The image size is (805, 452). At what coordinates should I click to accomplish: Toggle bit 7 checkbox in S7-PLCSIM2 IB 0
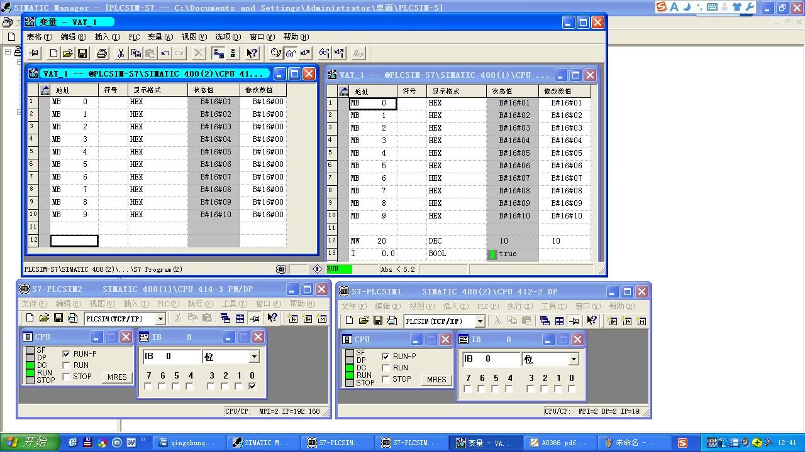coord(148,386)
